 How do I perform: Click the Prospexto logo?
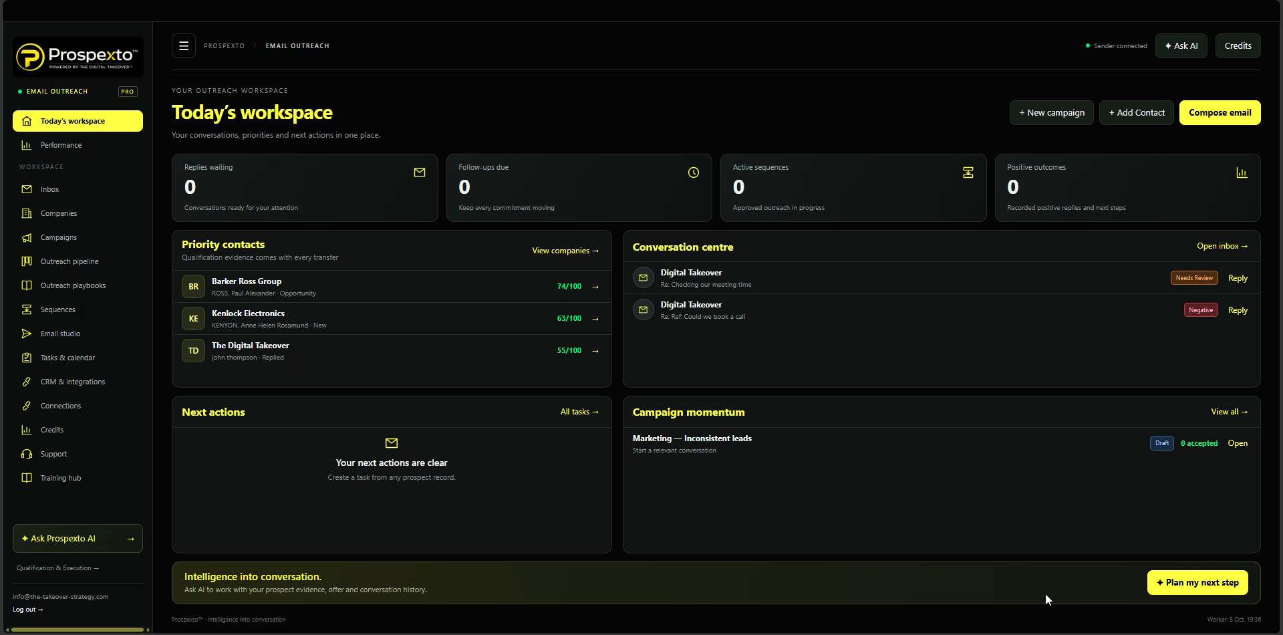click(x=78, y=57)
